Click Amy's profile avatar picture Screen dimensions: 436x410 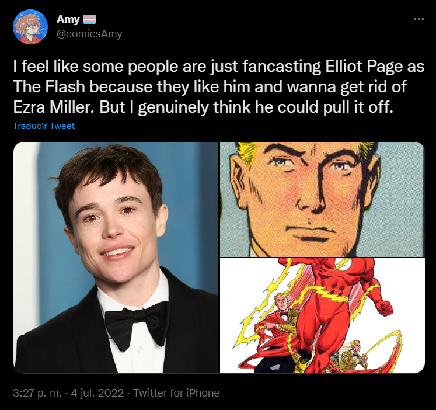click(x=30, y=27)
